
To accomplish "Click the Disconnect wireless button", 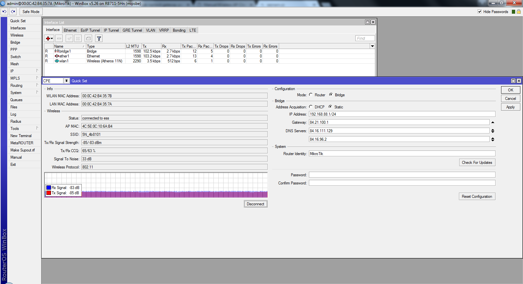I will point(256,204).
